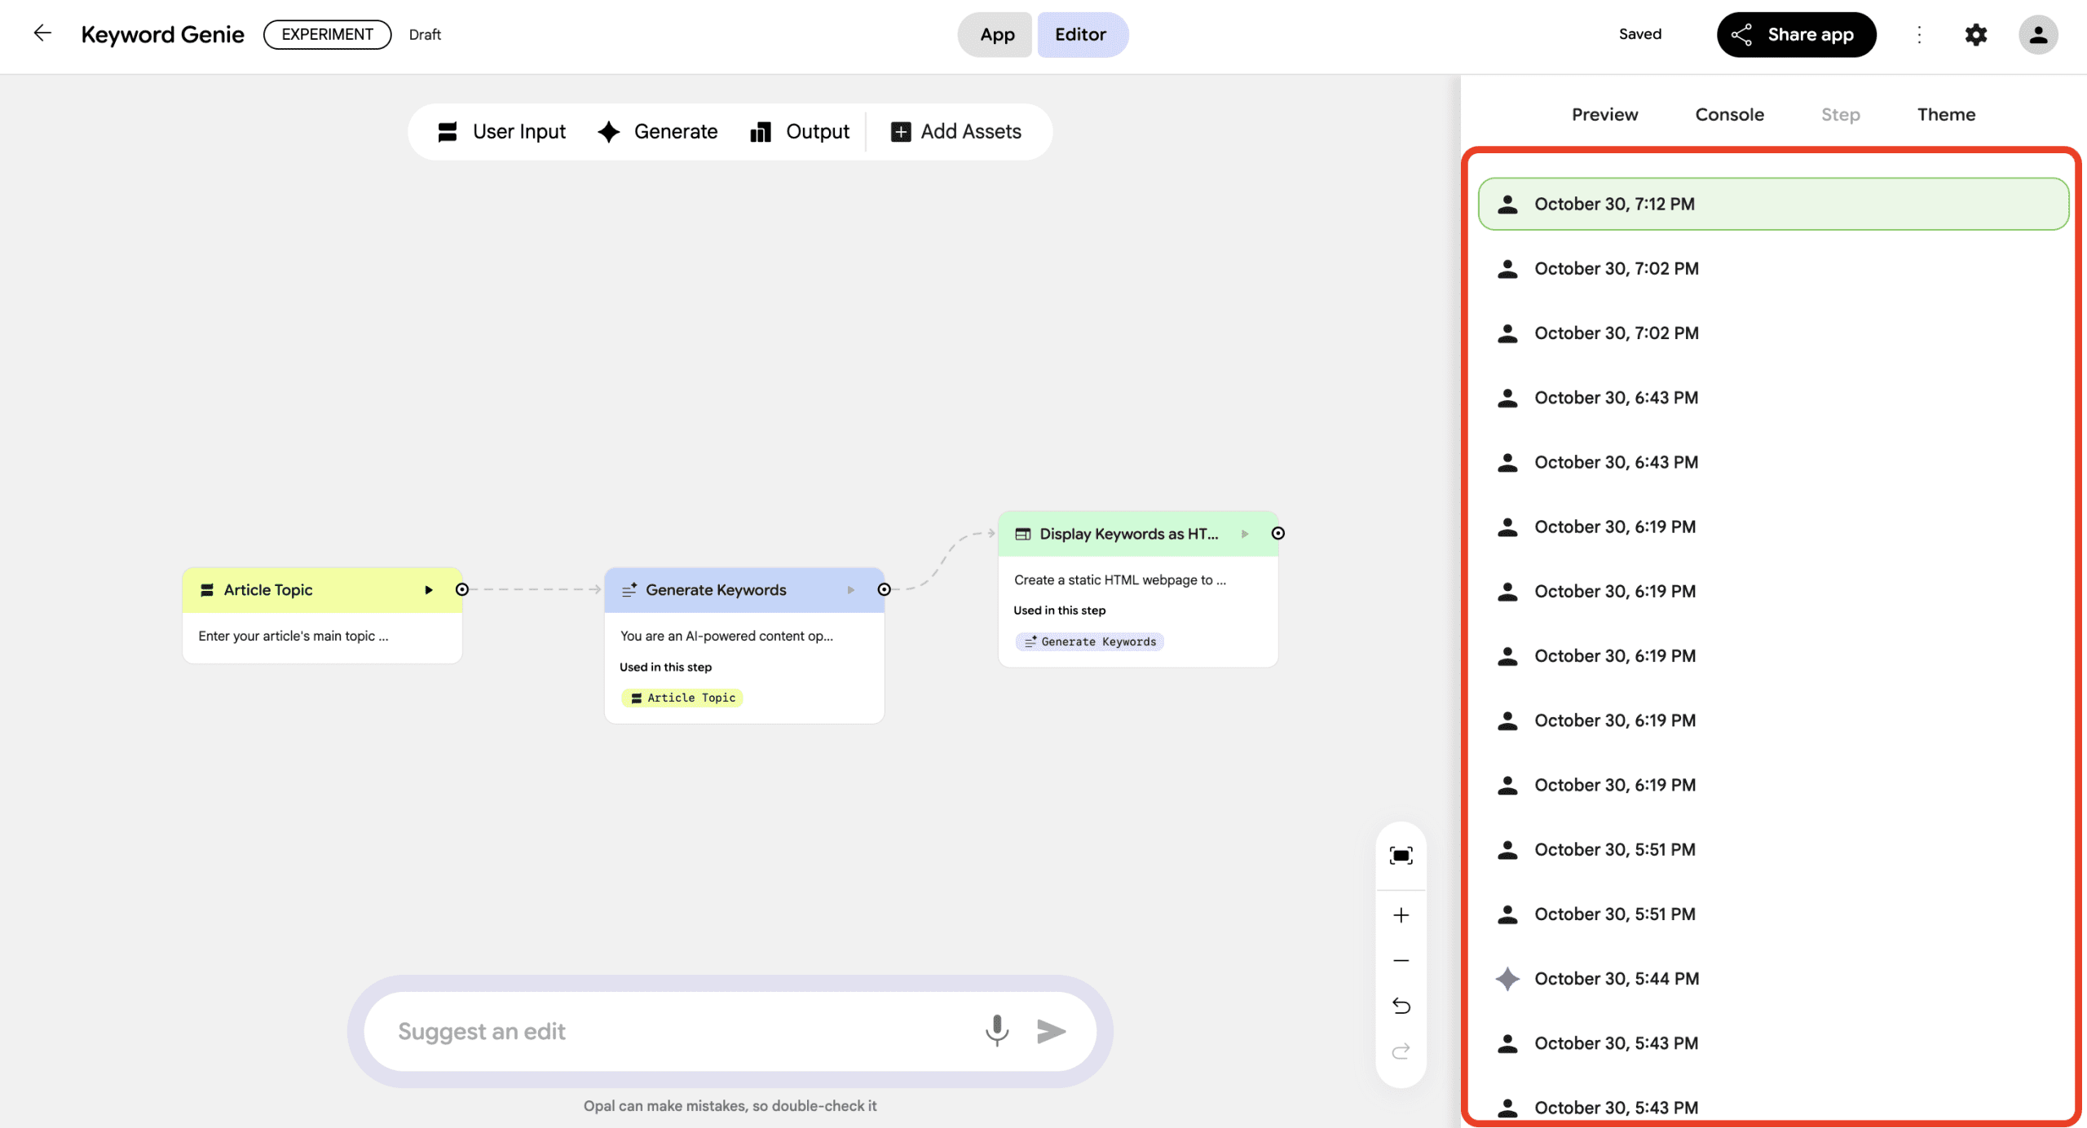
Task: Zoom out using the minus control
Action: (x=1401, y=960)
